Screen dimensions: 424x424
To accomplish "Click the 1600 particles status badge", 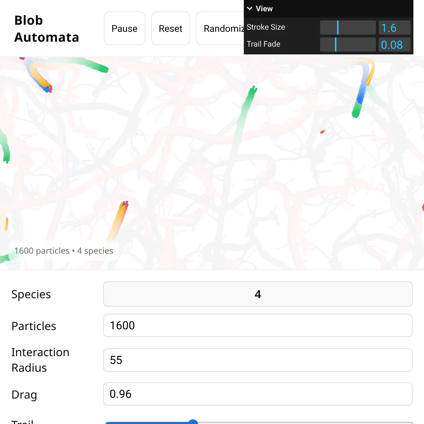I will [64, 251].
